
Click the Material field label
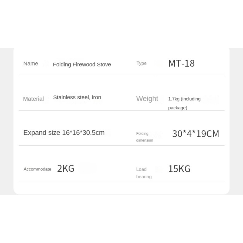pyautogui.click(x=33, y=99)
